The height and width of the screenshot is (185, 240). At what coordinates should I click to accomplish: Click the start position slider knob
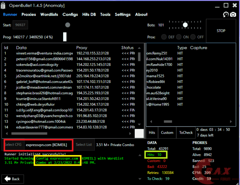68,25
